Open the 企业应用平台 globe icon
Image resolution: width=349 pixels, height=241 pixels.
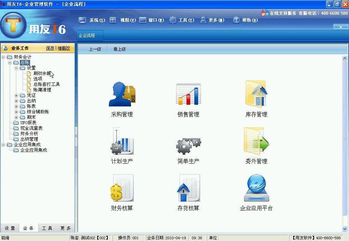click(256, 188)
